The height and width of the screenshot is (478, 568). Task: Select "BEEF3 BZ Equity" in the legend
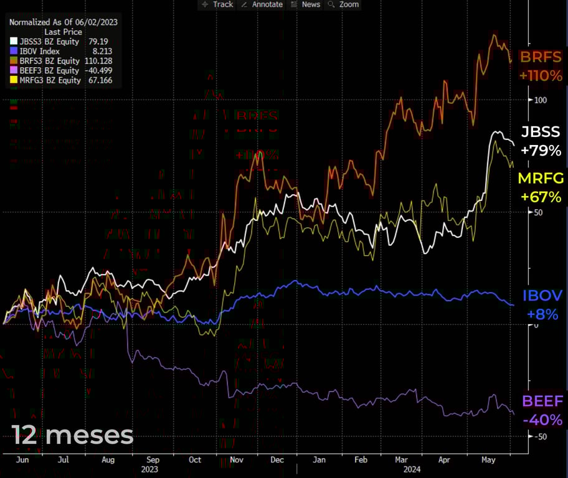pos(49,70)
